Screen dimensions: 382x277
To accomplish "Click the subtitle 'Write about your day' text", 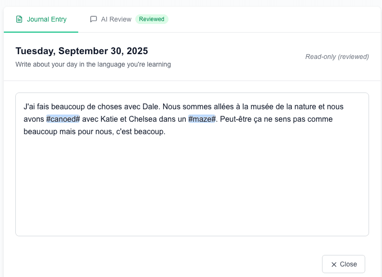I will 93,64.
